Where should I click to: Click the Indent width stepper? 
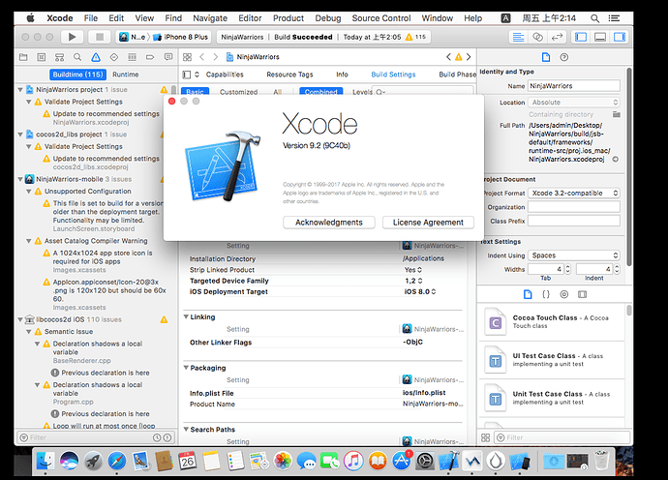tap(617, 269)
